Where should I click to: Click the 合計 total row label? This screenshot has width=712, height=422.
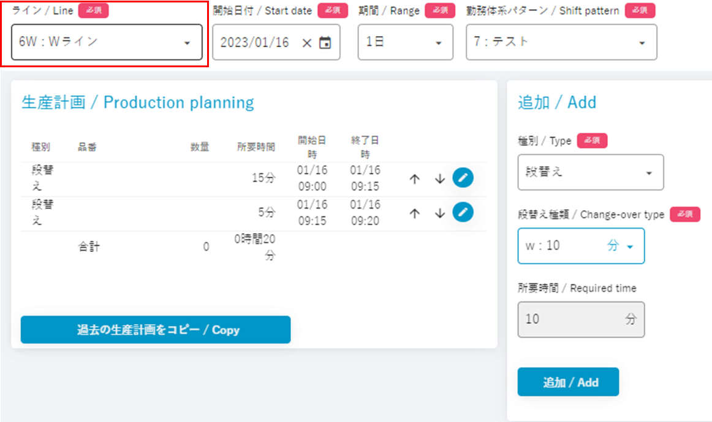click(89, 247)
